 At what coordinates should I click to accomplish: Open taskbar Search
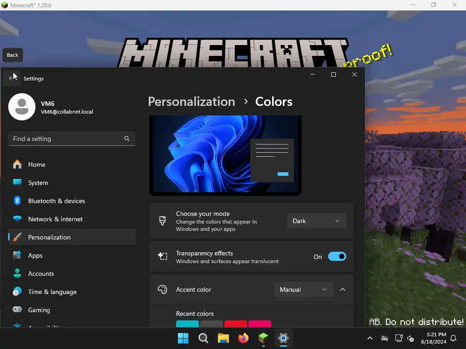point(203,338)
